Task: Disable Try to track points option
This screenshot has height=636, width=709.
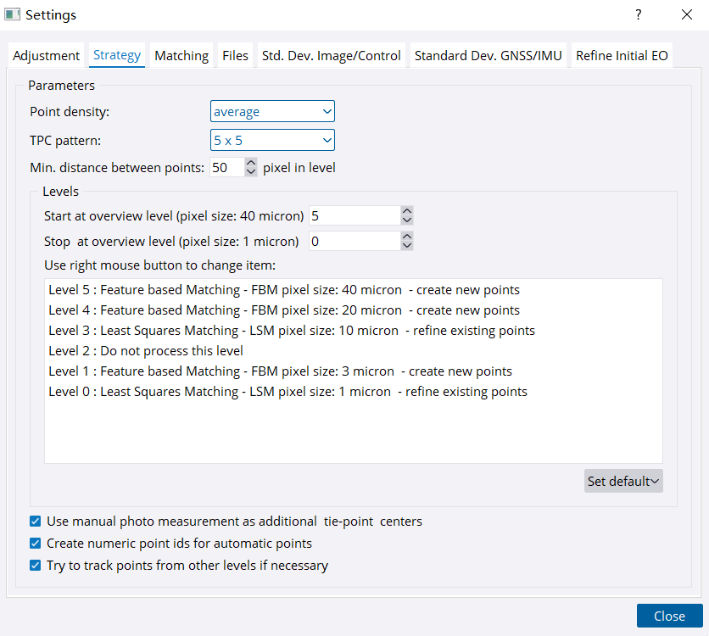Action: [x=35, y=566]
